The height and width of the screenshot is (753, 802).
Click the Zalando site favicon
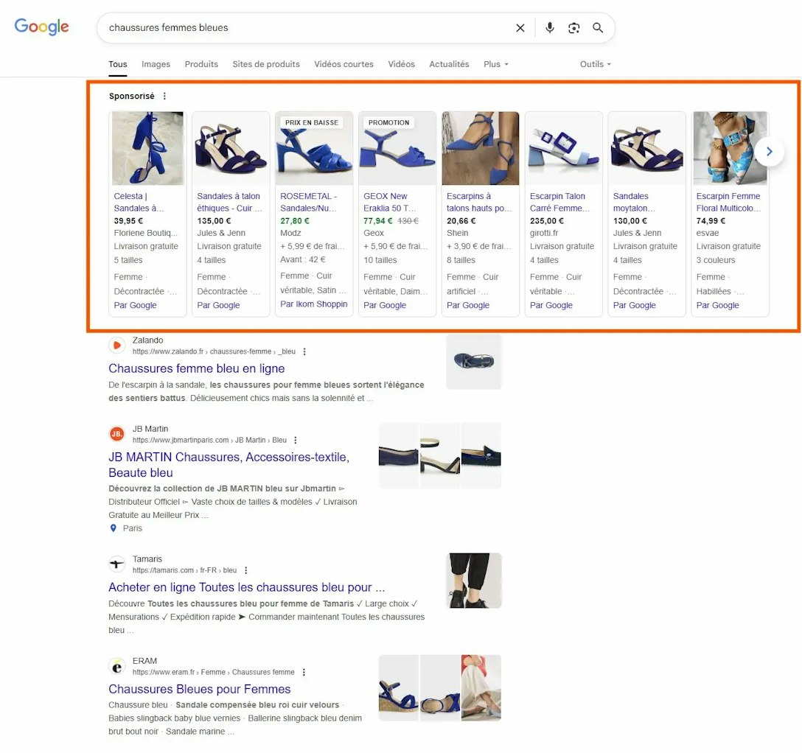[x=117, y=346]
